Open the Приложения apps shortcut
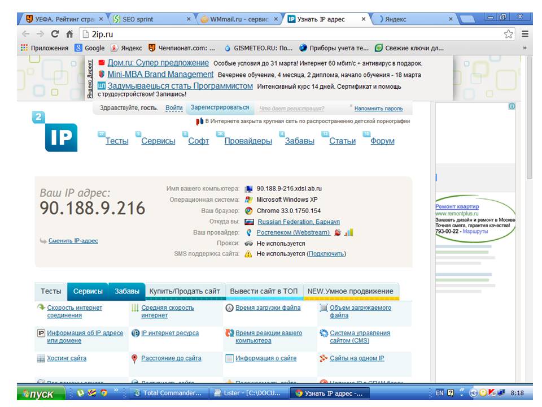 tap(45, 48)
